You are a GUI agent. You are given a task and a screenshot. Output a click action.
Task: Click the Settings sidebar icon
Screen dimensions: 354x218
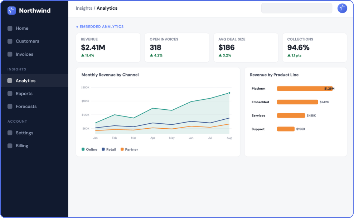[10, 133]
